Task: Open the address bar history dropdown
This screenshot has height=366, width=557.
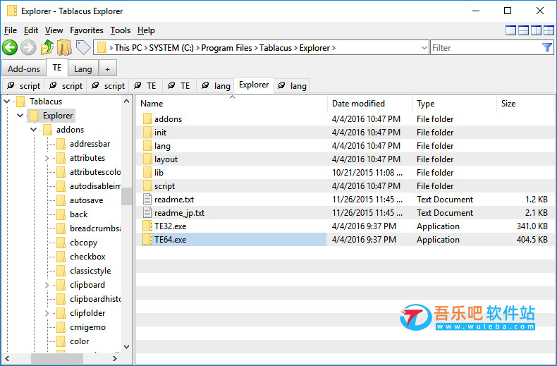Action: (424, 48)
